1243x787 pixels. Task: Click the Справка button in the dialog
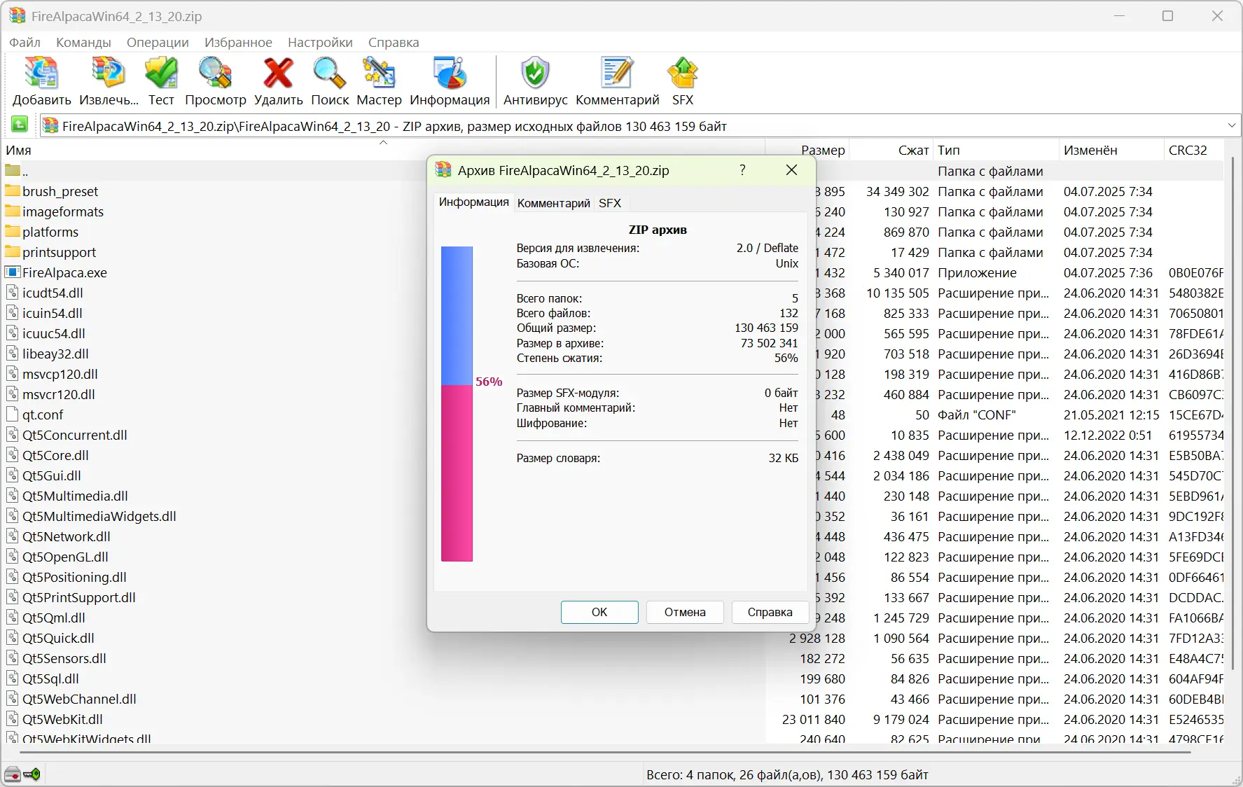pos(770,612)
